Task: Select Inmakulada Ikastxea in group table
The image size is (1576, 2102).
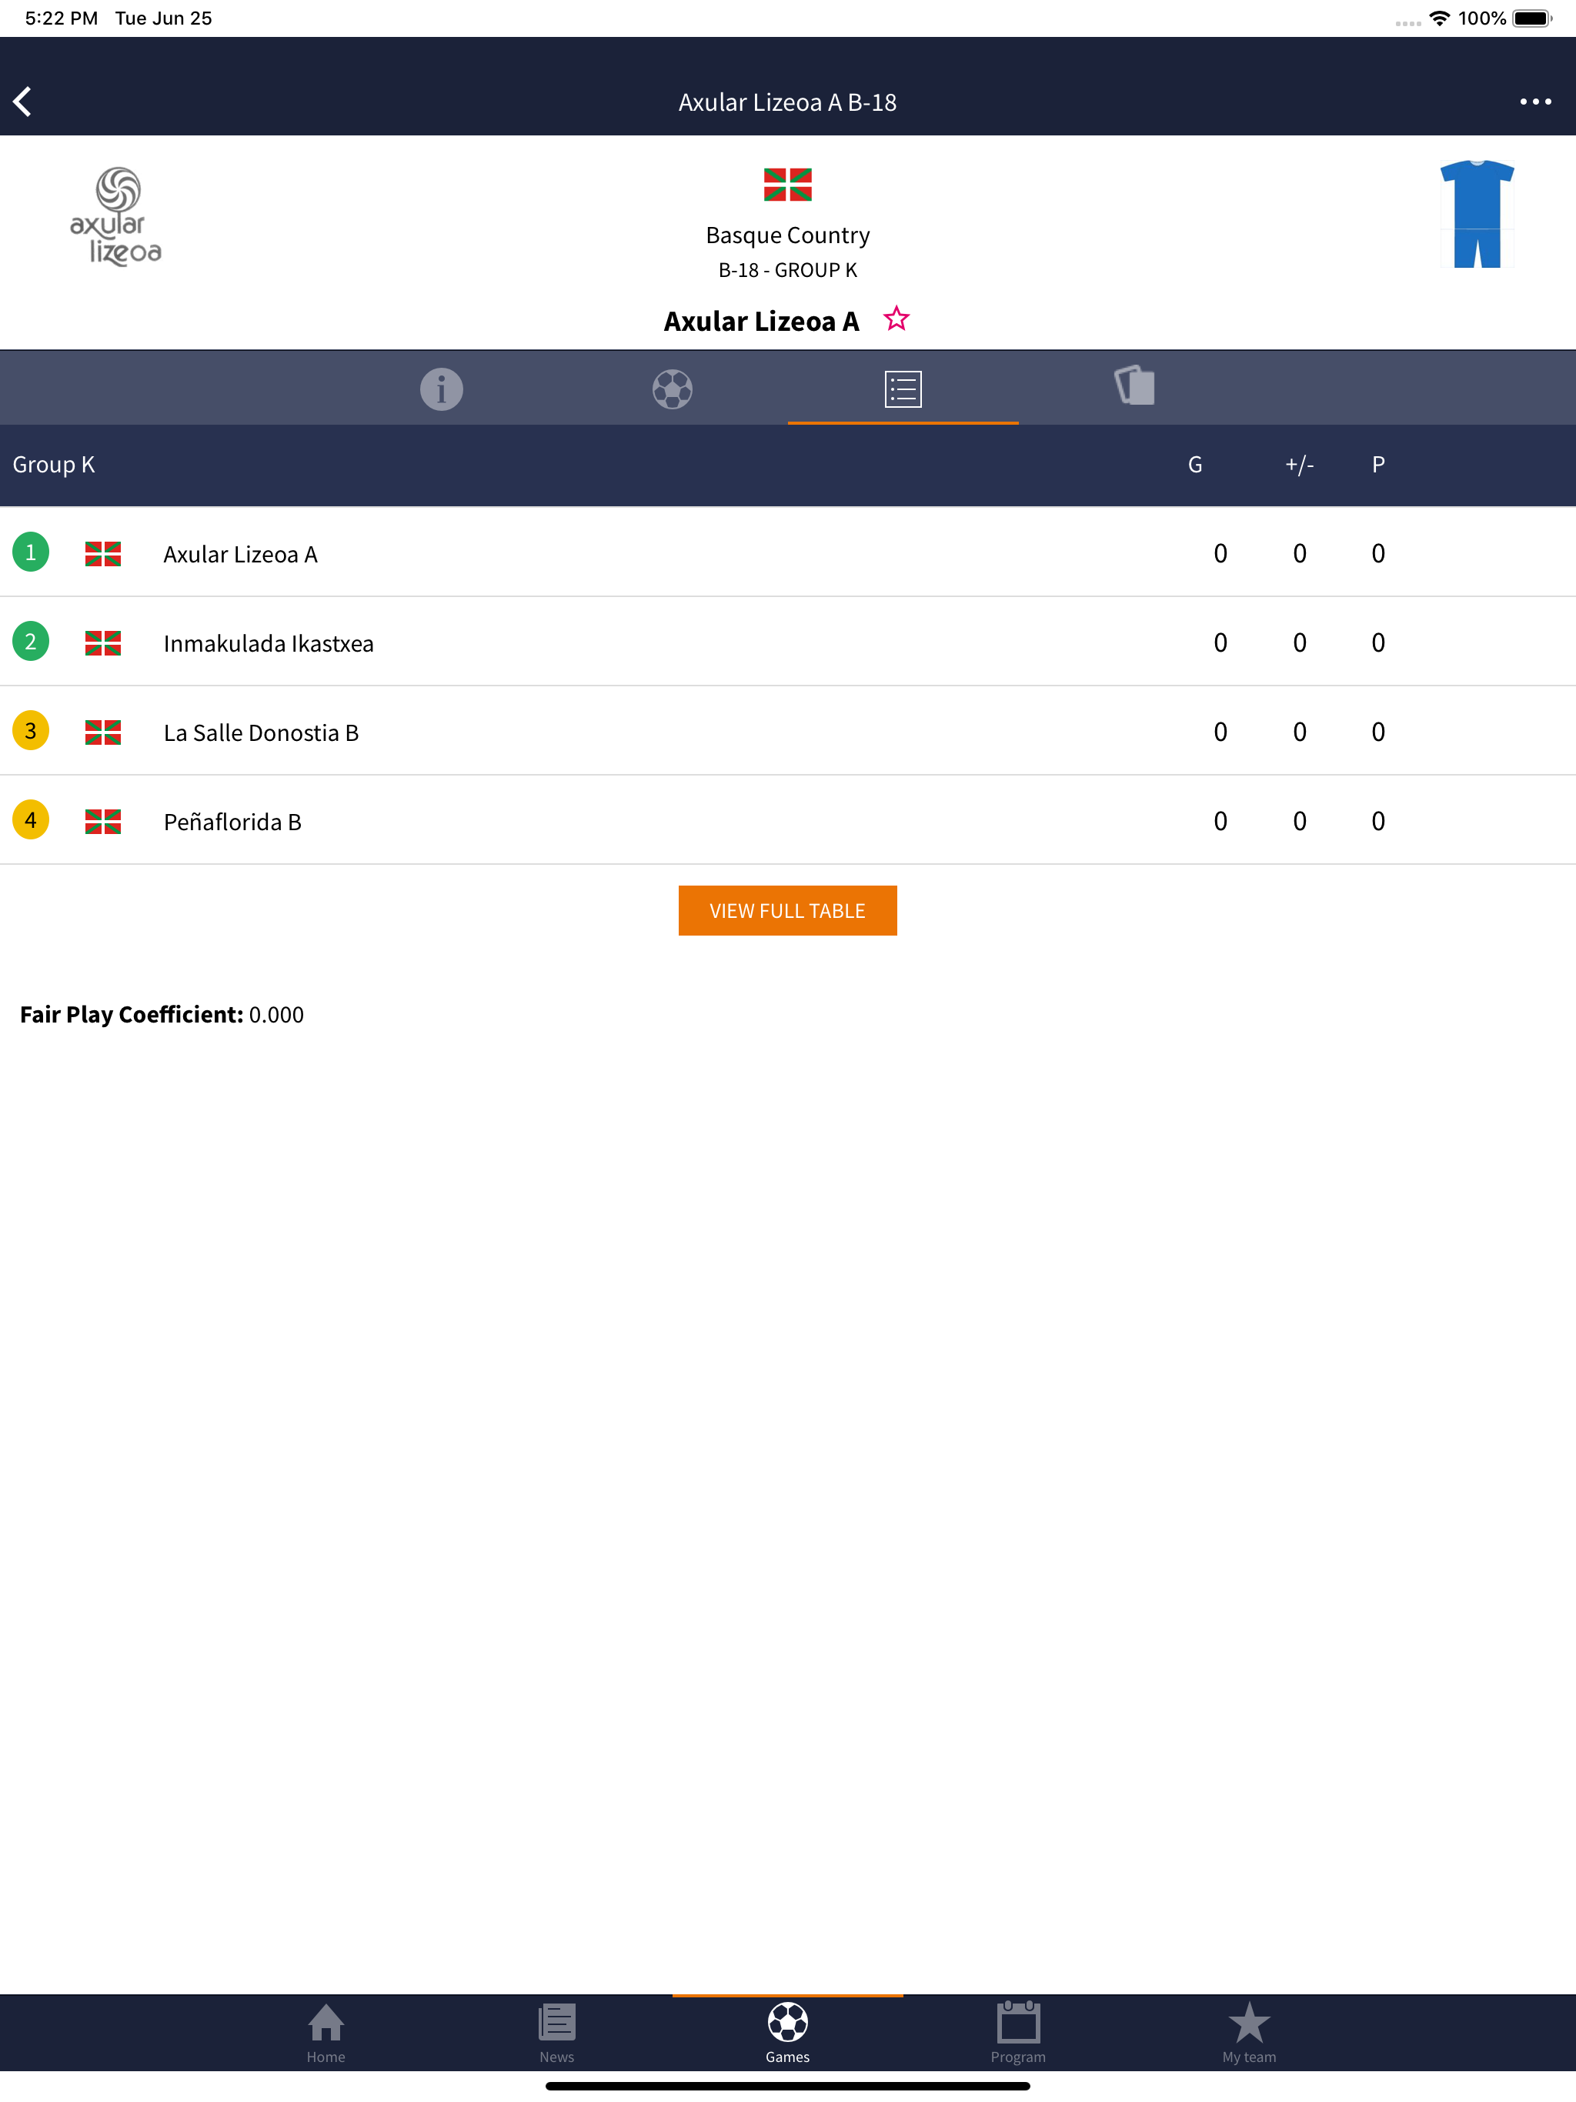Action: pyautogui.click(x=268, y=643)
